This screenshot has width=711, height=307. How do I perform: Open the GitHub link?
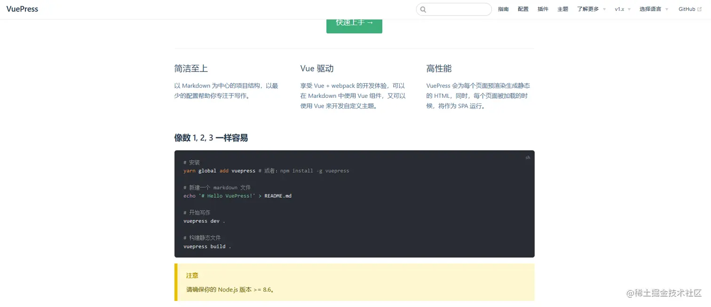point(690,9)
